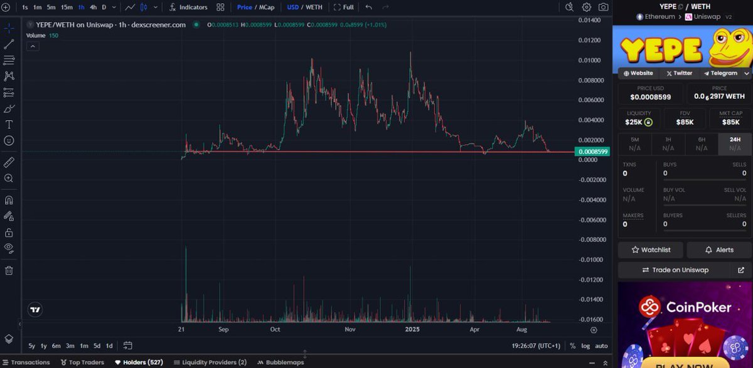This screenshot has width=753, height=368.
Task: Add a symbol with the plus icon
Action: 6,8
